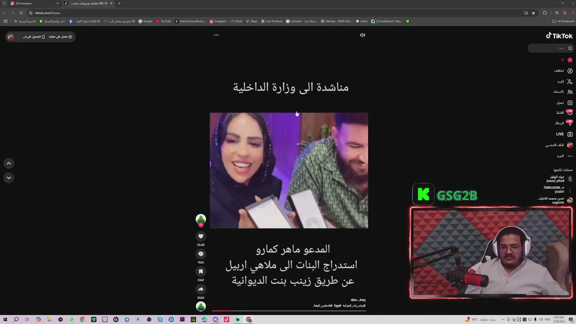This screenshot has width=576, height=324.
Task: Open Friends (الأصدقاء) in sidebar
Action: tap(563, 92)
